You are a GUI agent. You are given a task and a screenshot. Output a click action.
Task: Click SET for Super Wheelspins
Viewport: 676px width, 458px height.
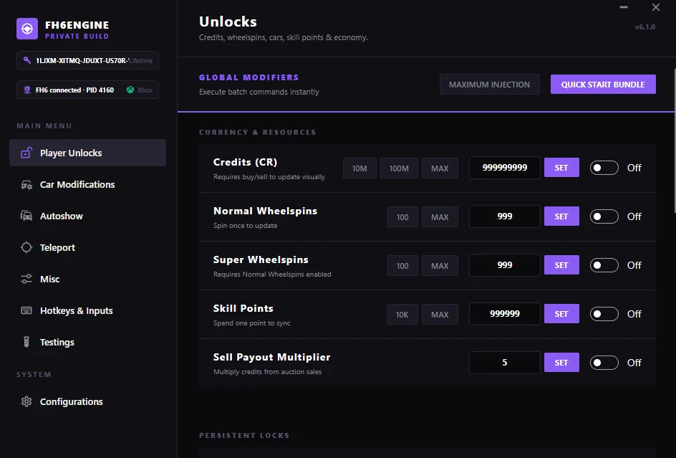(561, 265)
